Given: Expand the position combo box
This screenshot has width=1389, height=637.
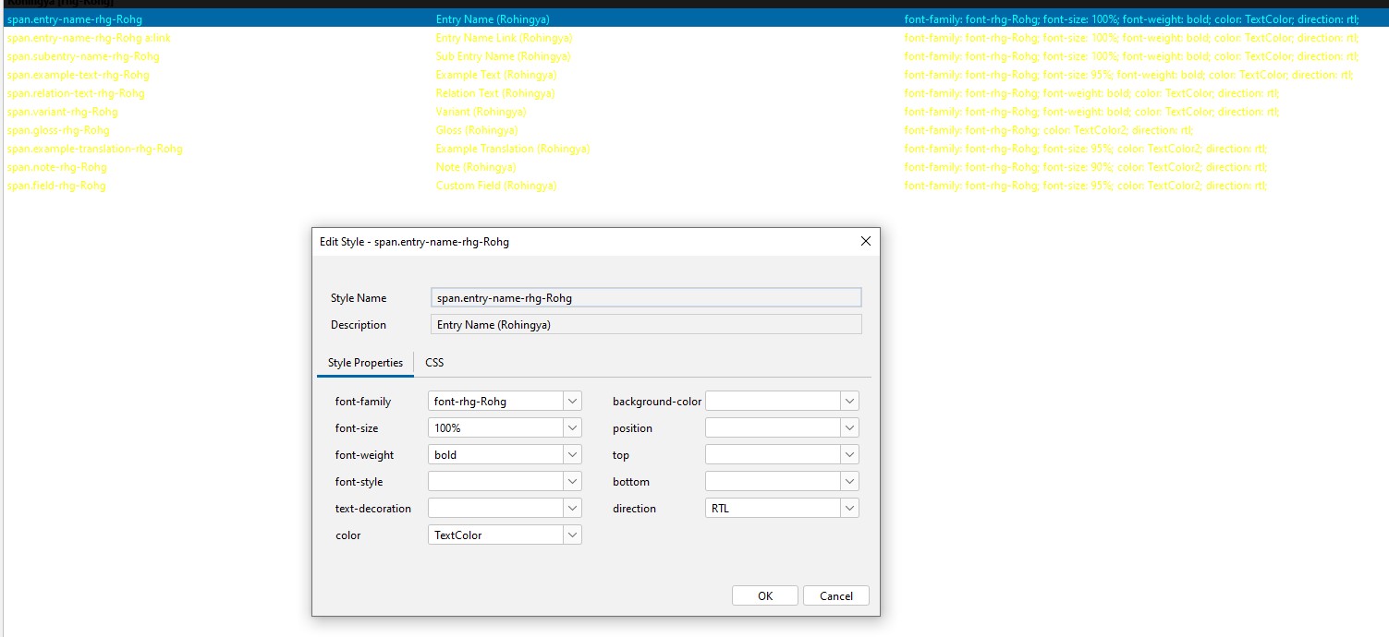Looking at the screenshot, I should point(849,427).
